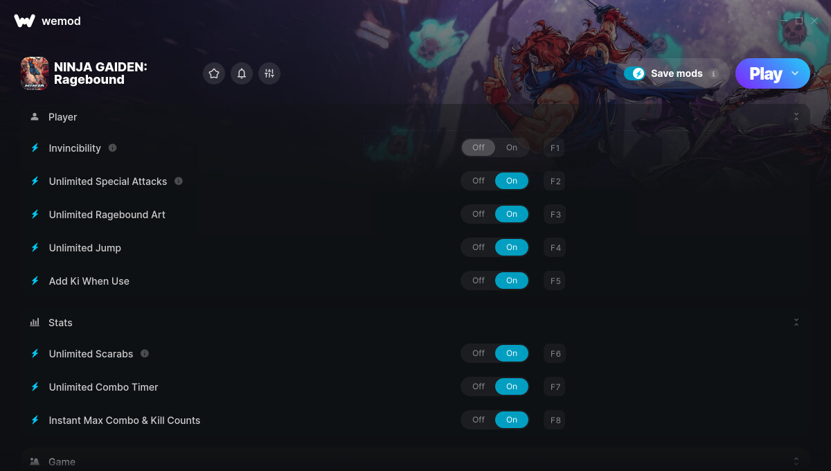Viewport: 831px width, 471px height.
Task: Open the Play button dropdown arrow
Action: (x=795, y=73)
